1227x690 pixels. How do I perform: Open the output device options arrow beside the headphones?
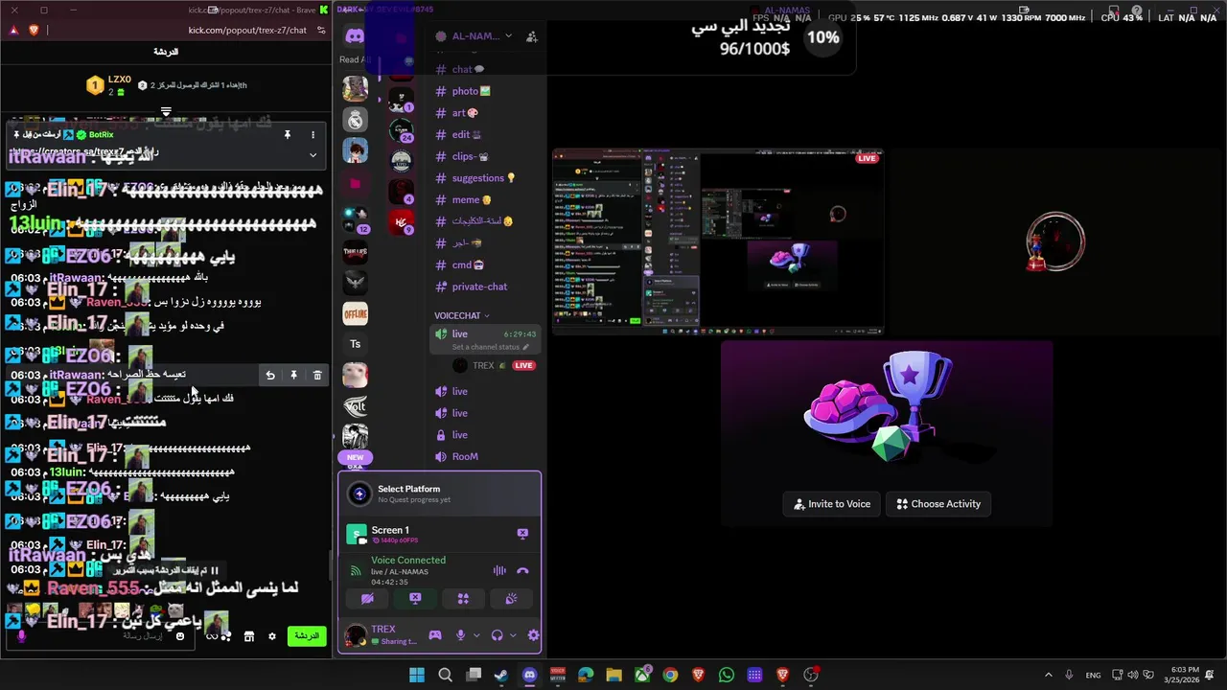[513, 634]
